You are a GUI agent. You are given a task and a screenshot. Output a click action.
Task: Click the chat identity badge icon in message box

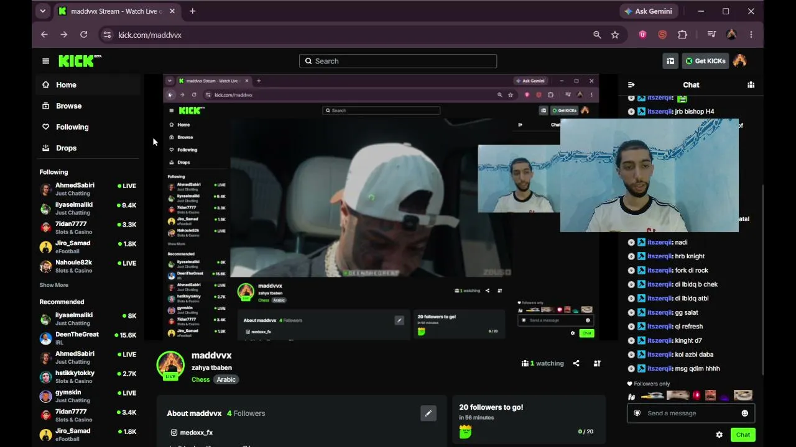click(637, 413)
